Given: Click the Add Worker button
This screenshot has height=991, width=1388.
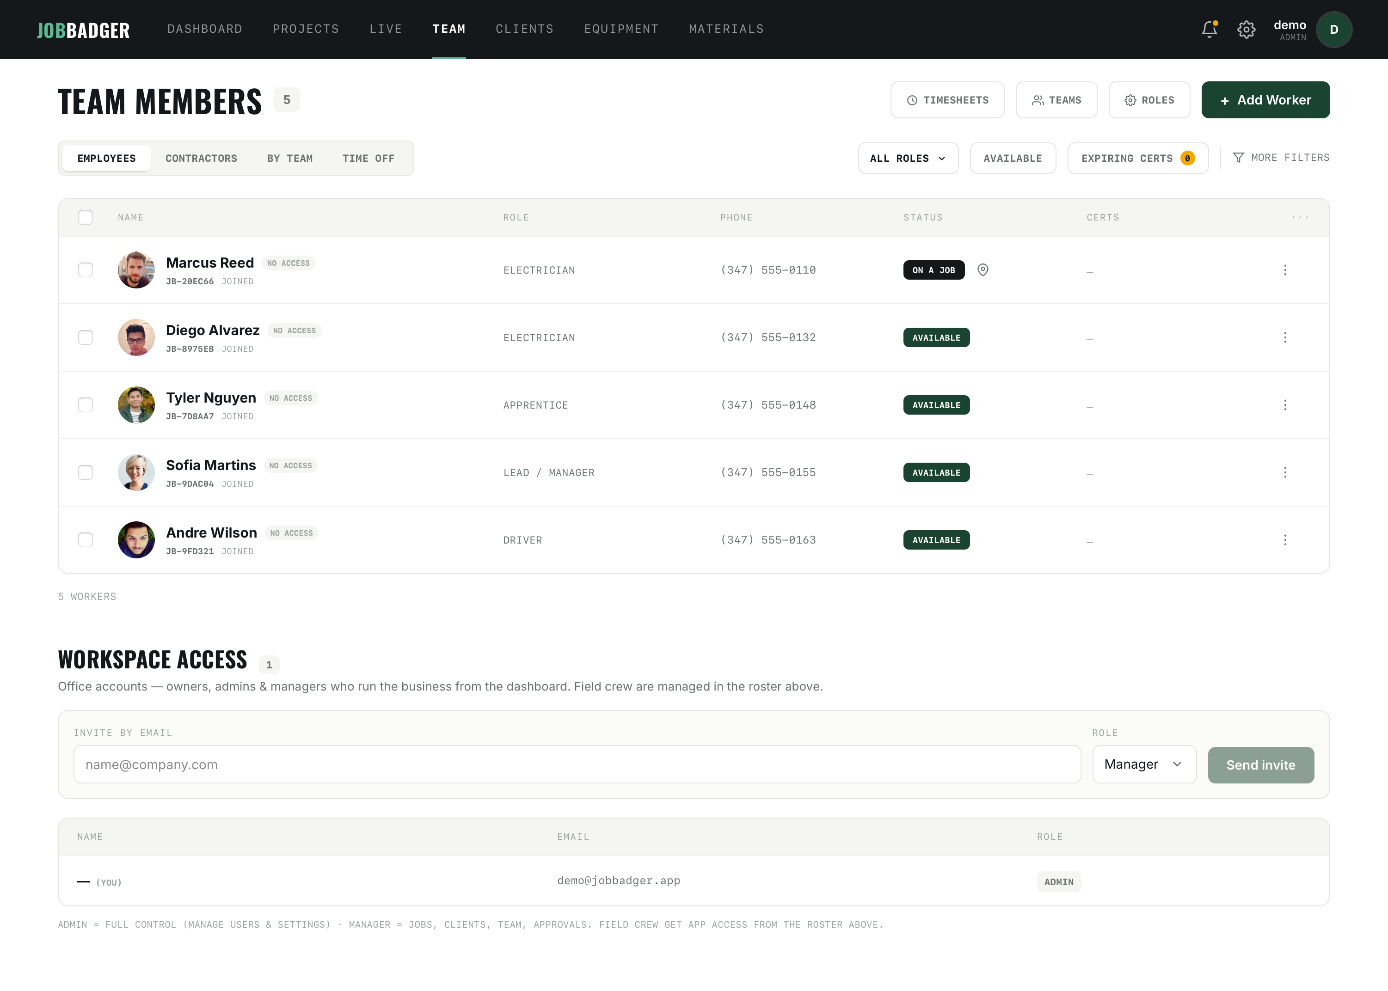Looking at the screenshot, I should [x=1265, y=100].
